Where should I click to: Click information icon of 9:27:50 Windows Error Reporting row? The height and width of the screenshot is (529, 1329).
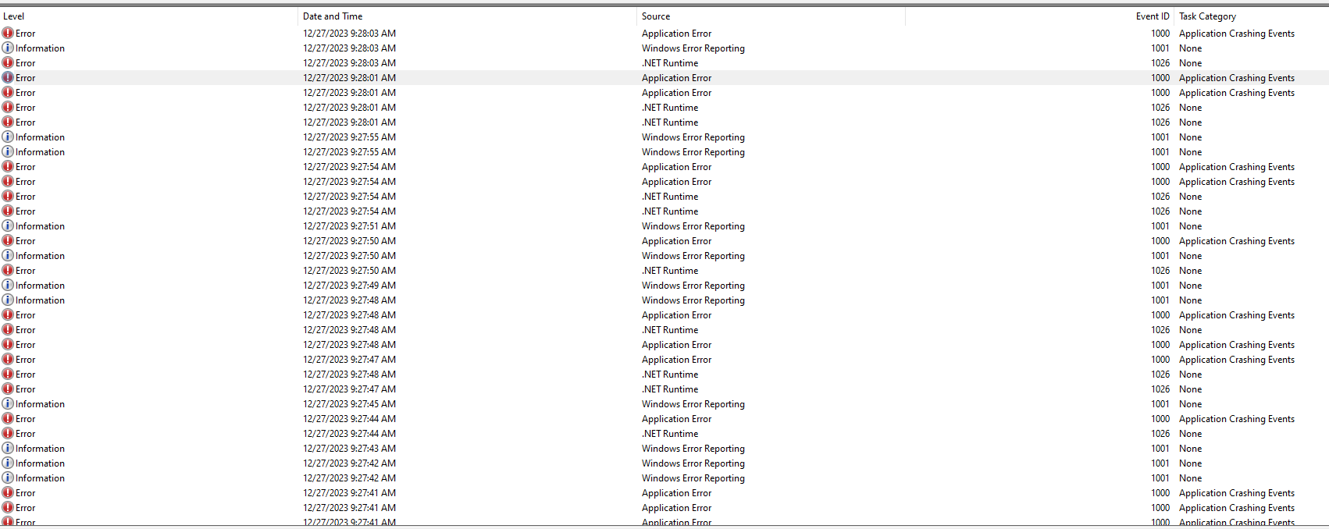click(8, 256)
